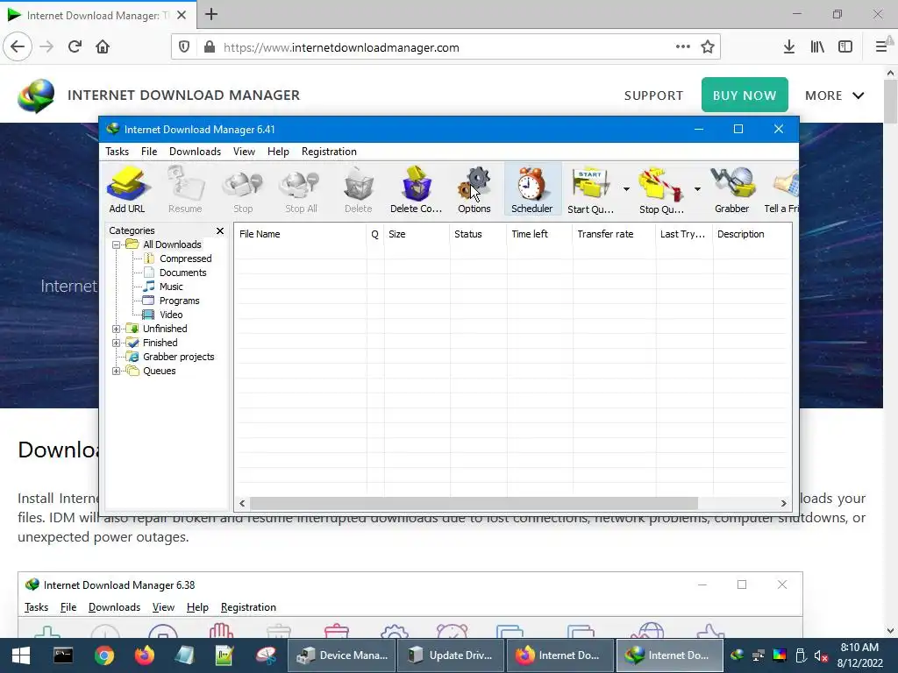Open the Stop Queue dropdown arrow
The width and height of the screenshot is (898, 673).
click(697, 189)
